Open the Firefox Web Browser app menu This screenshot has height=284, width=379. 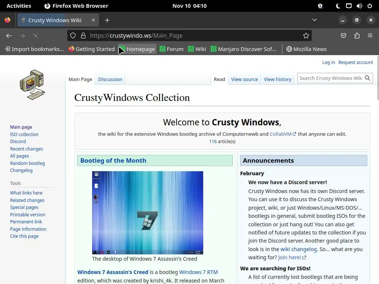pyautogui.click(x=76, y=6)
